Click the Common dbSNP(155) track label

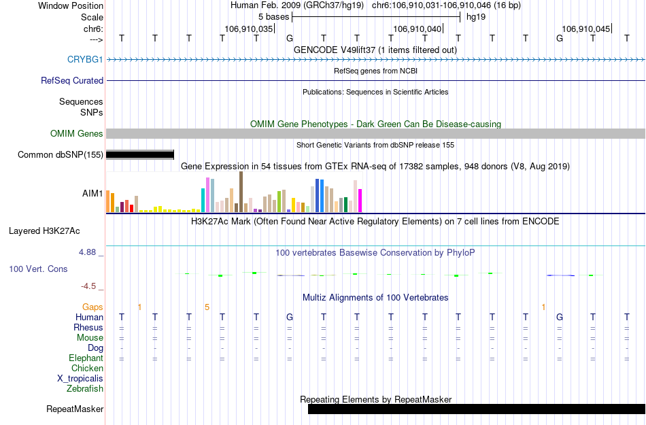(60, 154)
